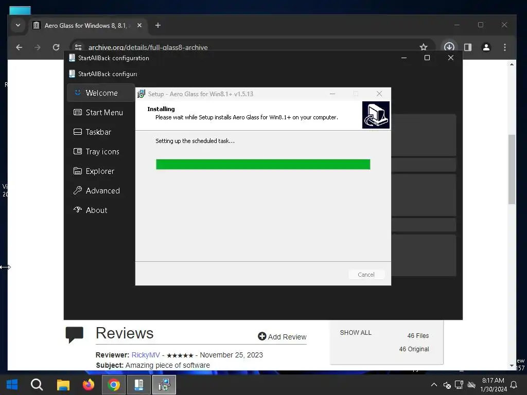The image size is (527, 395).
Task: Switch to Chrome in the taskbar
Action: pos(114,385)
